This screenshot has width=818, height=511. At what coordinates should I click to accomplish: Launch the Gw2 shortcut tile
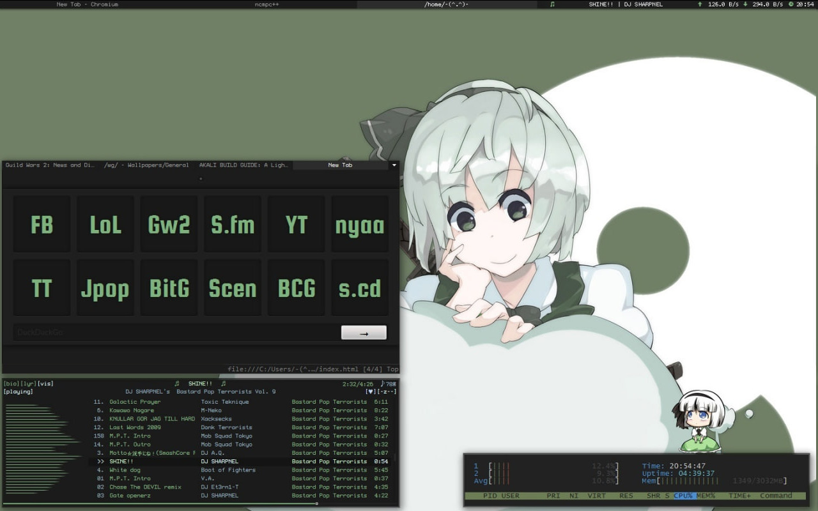[x=169, y=224]
